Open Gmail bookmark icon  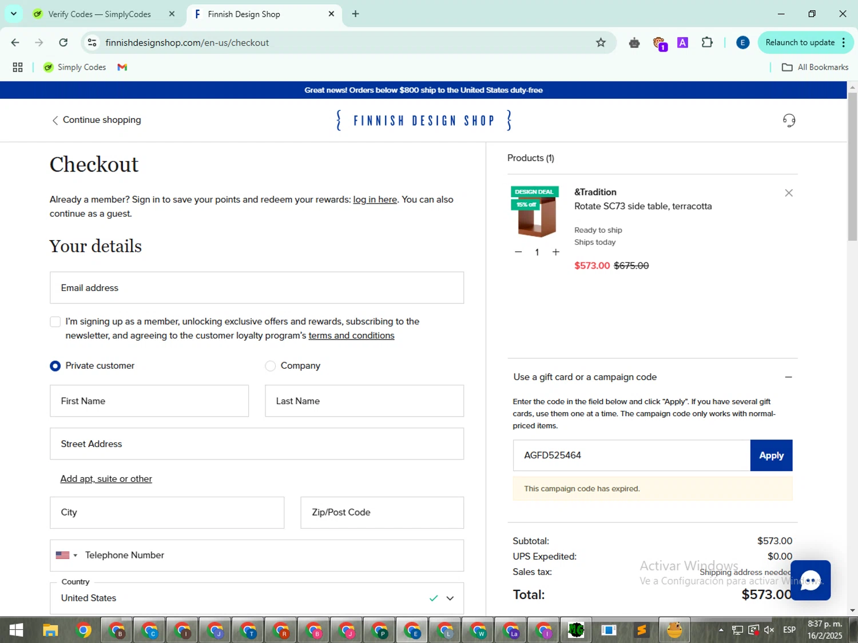coord(122,67)
